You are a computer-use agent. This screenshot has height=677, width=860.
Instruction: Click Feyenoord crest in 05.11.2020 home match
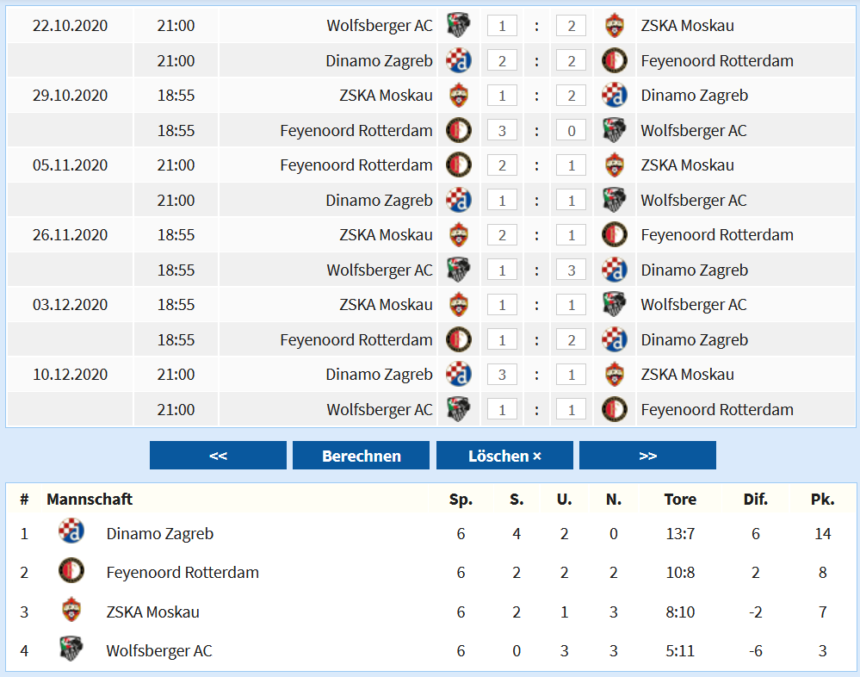coord(459,165)
